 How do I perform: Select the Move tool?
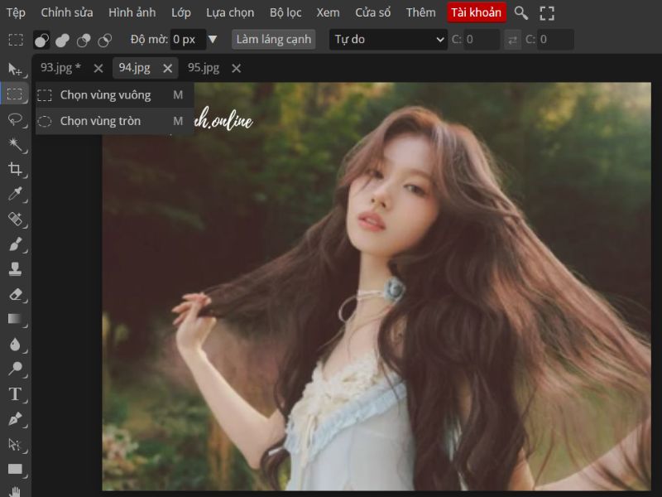15,69
